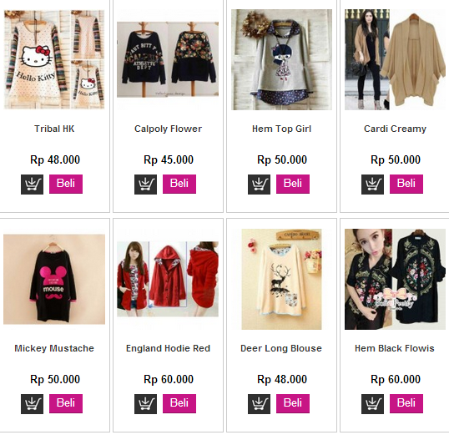The width and height of the screenshot is (449, 435).
Task: Add Hem Black Flowis to cart icon
Action: coord(372,404)
